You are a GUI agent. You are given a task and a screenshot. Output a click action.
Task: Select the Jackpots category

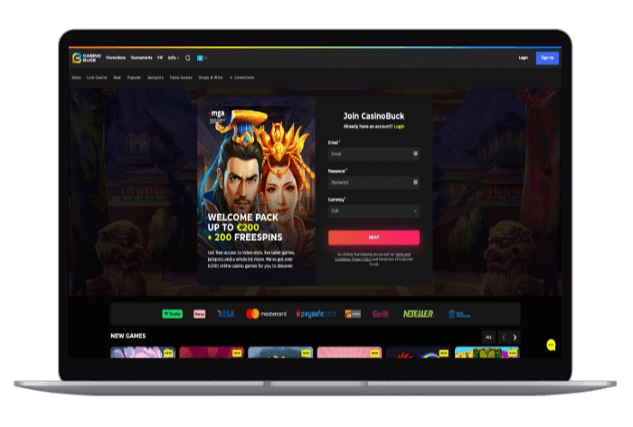(x=156, y=78)
